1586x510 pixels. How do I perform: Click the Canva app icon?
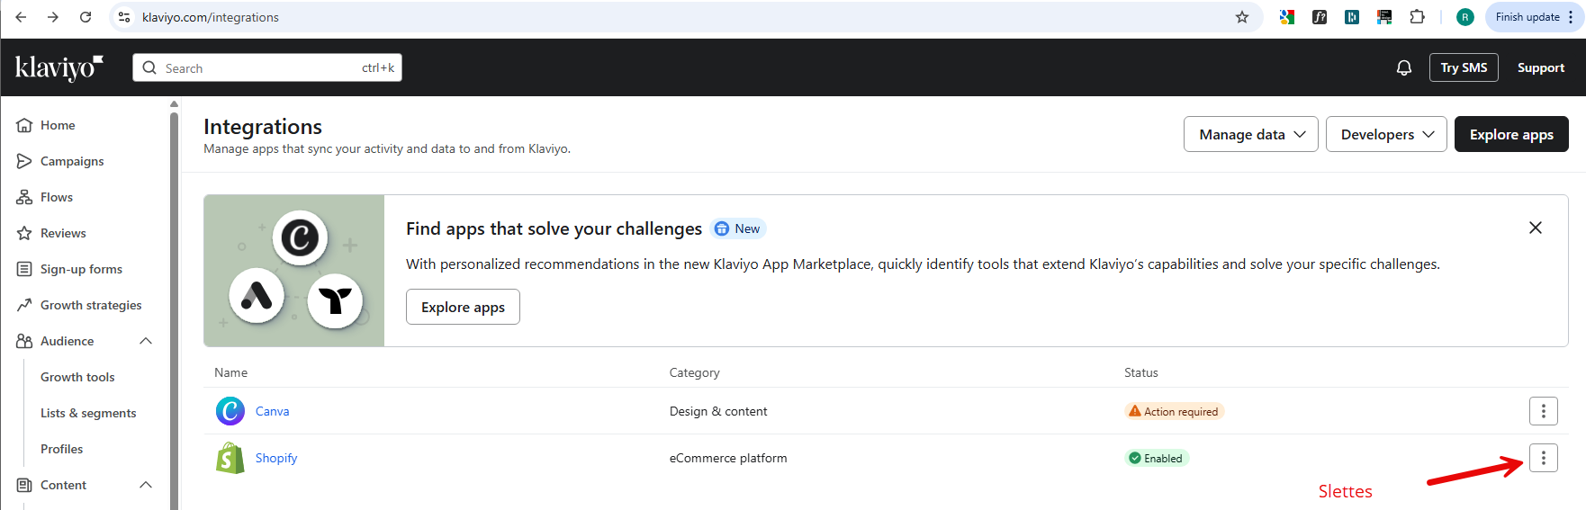click(230, 411)
